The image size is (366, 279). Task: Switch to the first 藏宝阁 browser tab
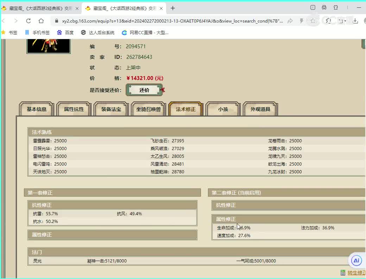(x=40, y=8)
